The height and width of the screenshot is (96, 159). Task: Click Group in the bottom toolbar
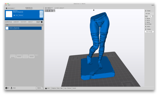tap(58, 88)
